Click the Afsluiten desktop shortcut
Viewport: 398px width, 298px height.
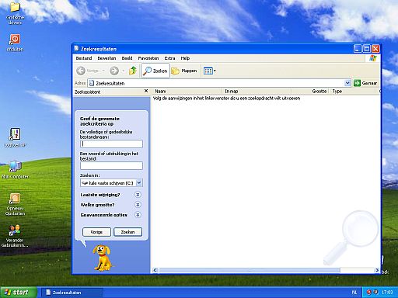[15, 43]
